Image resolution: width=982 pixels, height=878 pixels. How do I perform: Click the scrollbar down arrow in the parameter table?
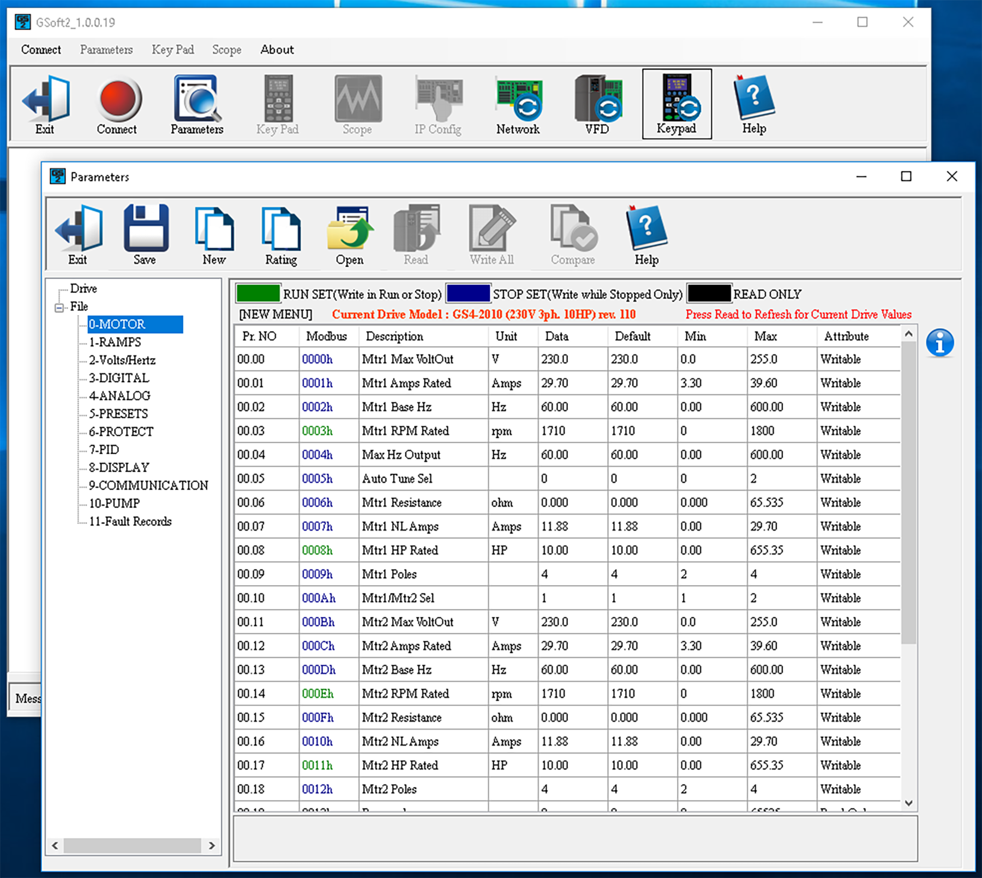click(908, 803)
